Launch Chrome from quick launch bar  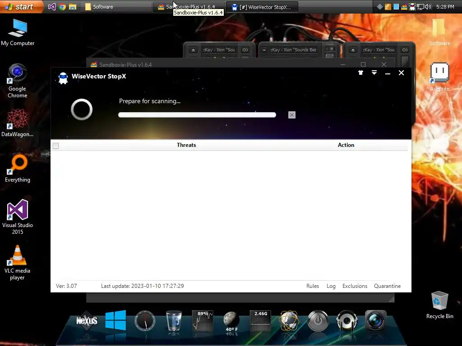click(x=62, y=6)
